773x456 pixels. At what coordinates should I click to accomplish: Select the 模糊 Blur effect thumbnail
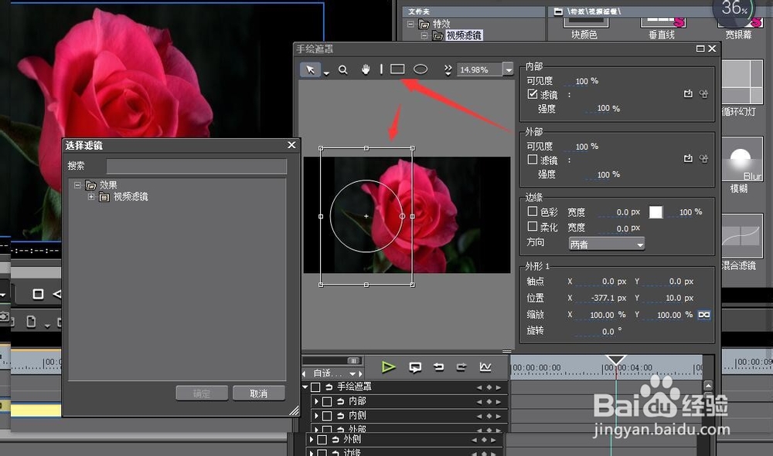[x=741, y=160]
